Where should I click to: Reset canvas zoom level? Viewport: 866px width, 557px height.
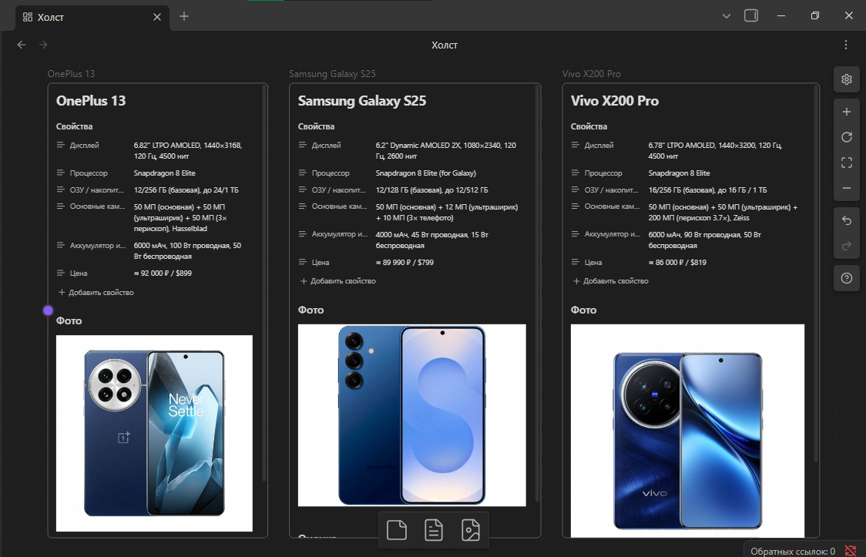click(846, 137)
